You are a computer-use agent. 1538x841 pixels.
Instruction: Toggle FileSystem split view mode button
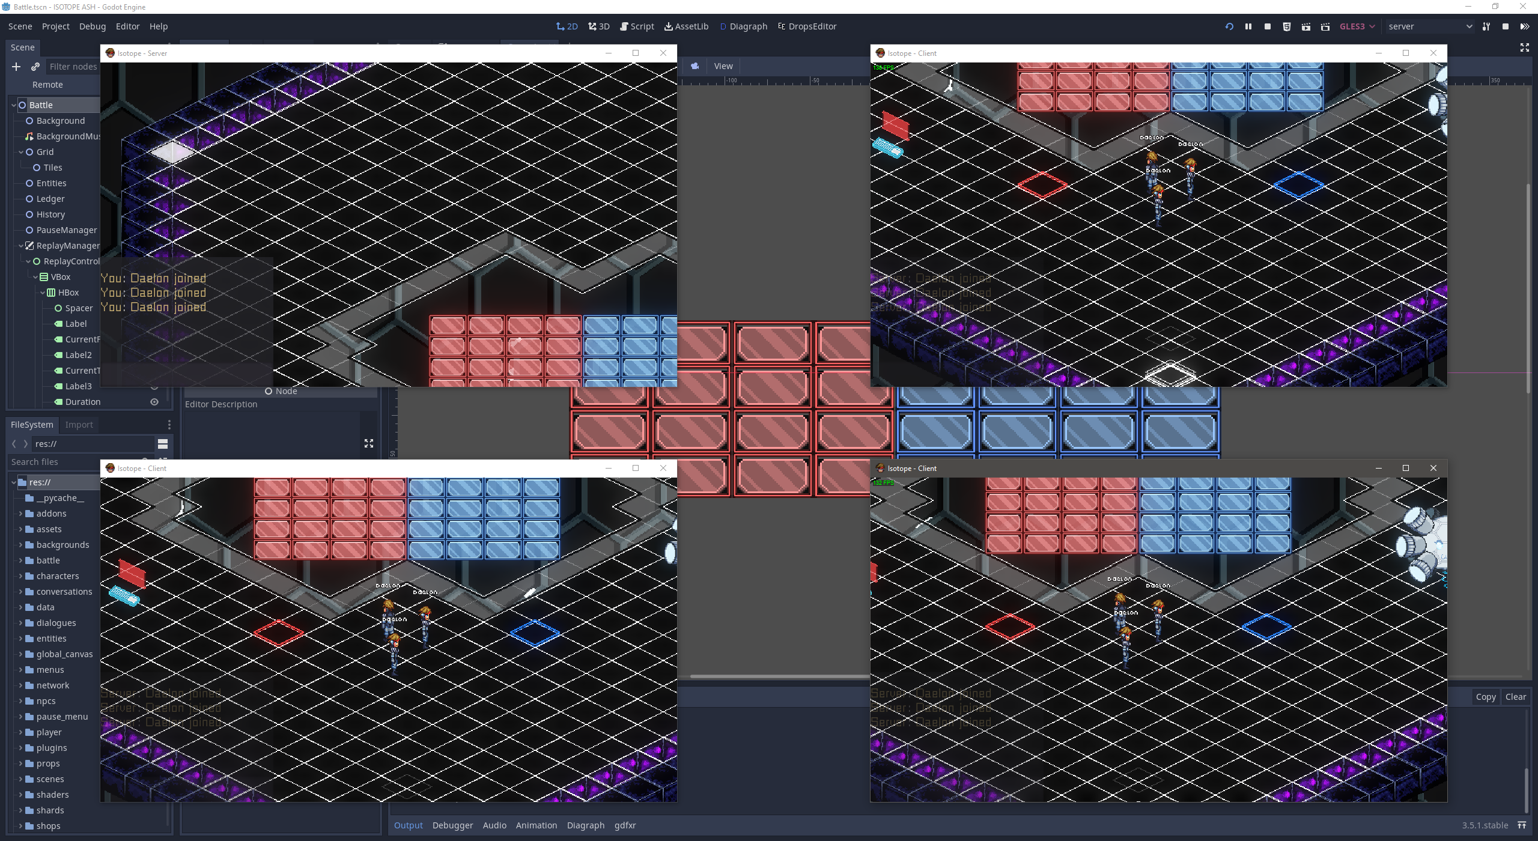[x=163, y=444]
